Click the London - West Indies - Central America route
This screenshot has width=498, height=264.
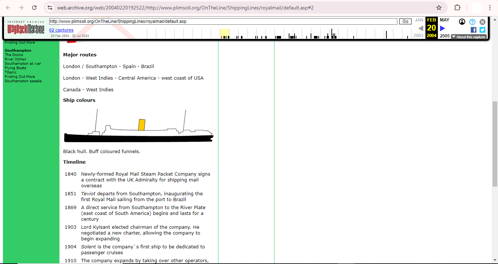click(133, 78)
